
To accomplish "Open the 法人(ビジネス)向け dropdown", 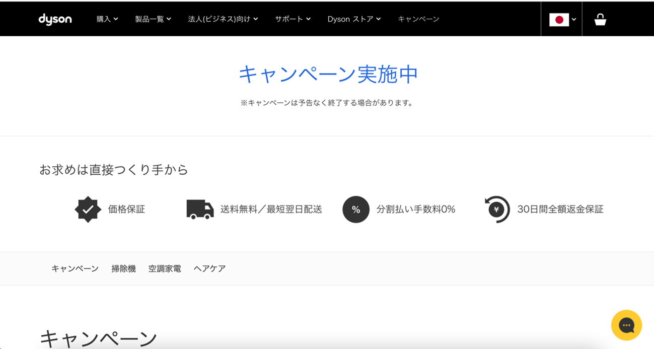I will coord(223,19).
